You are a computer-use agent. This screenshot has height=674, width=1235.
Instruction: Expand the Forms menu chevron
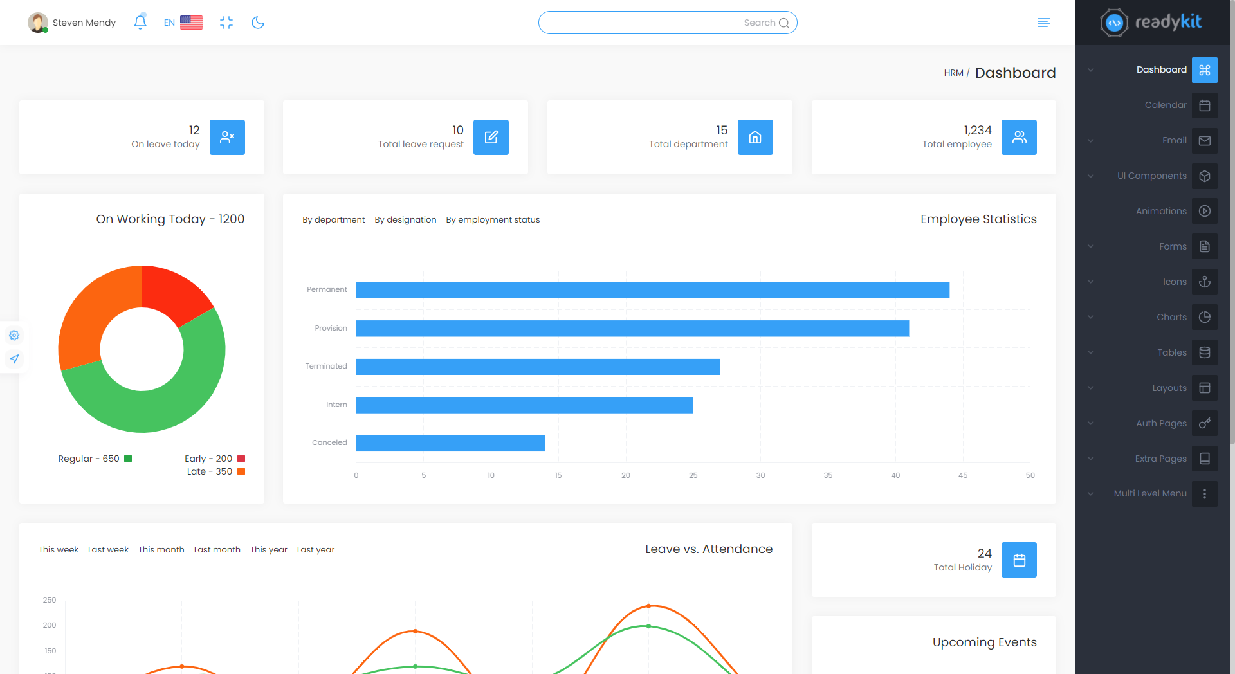1091,246
